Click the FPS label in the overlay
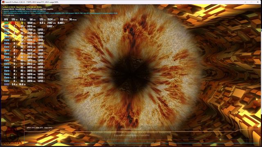 click(x=6, y=20)
